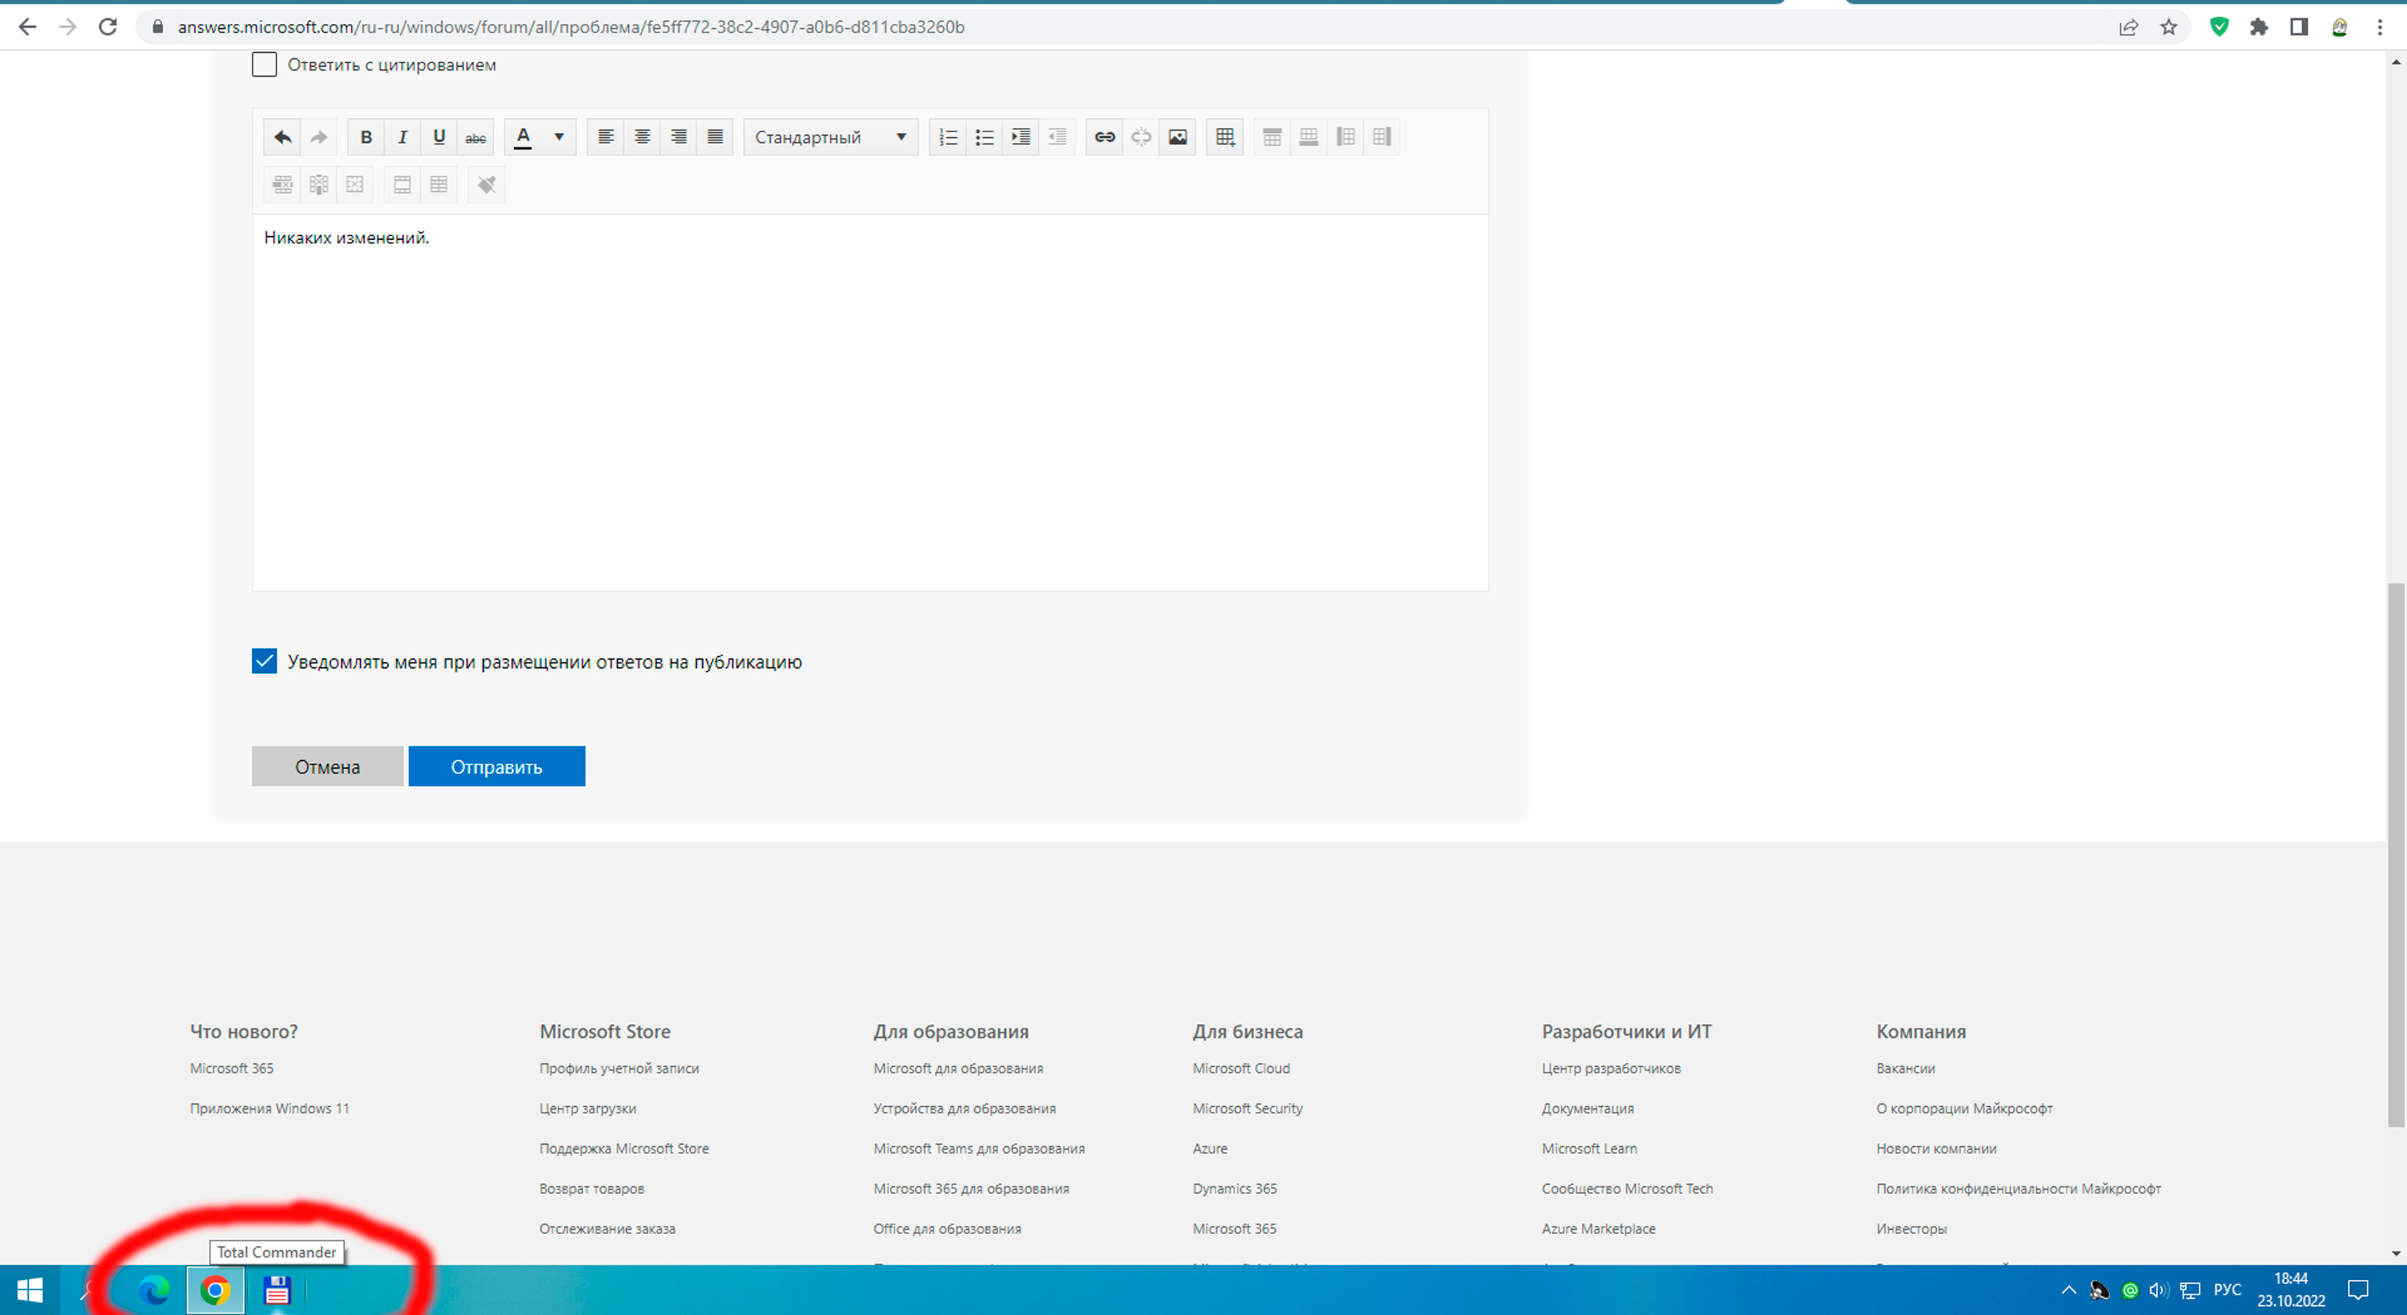Viewport: 2407px width, 1315px height.
Task: Open the notification center icon
Action: point(2358,1290)
